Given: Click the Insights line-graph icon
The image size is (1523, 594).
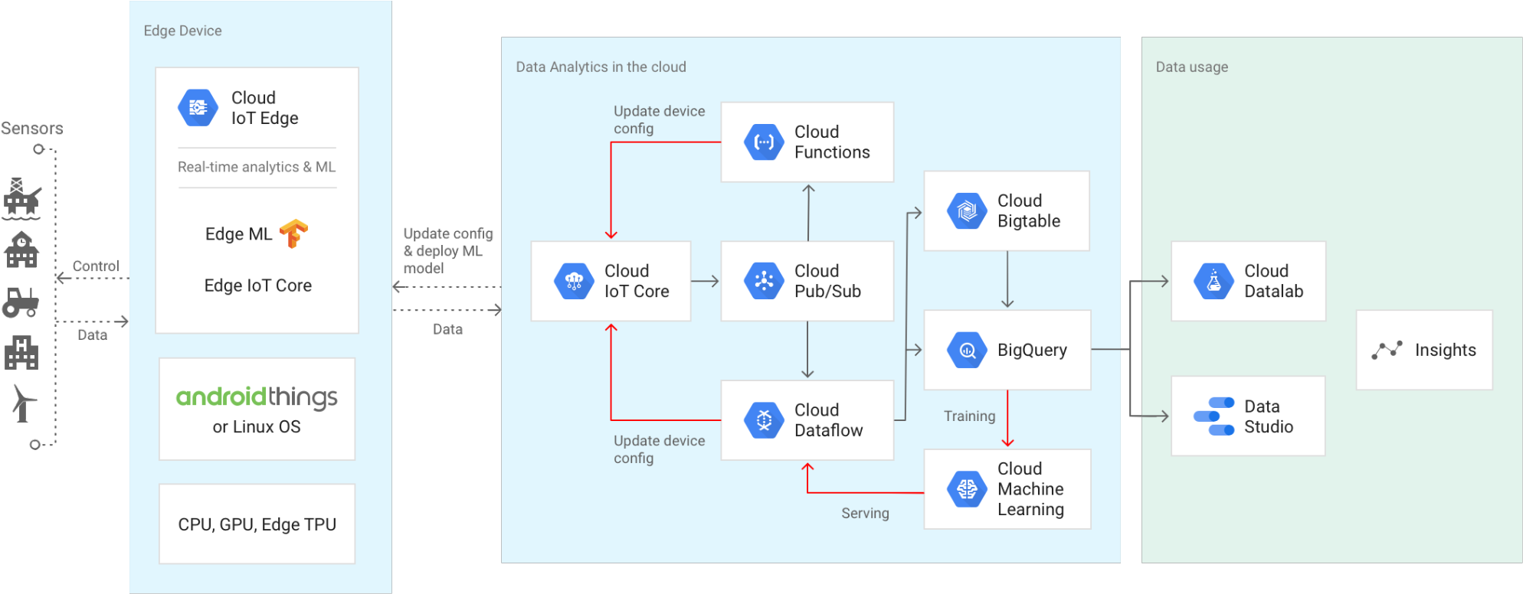Looking at the screenshot, I should coord(1387,350).
